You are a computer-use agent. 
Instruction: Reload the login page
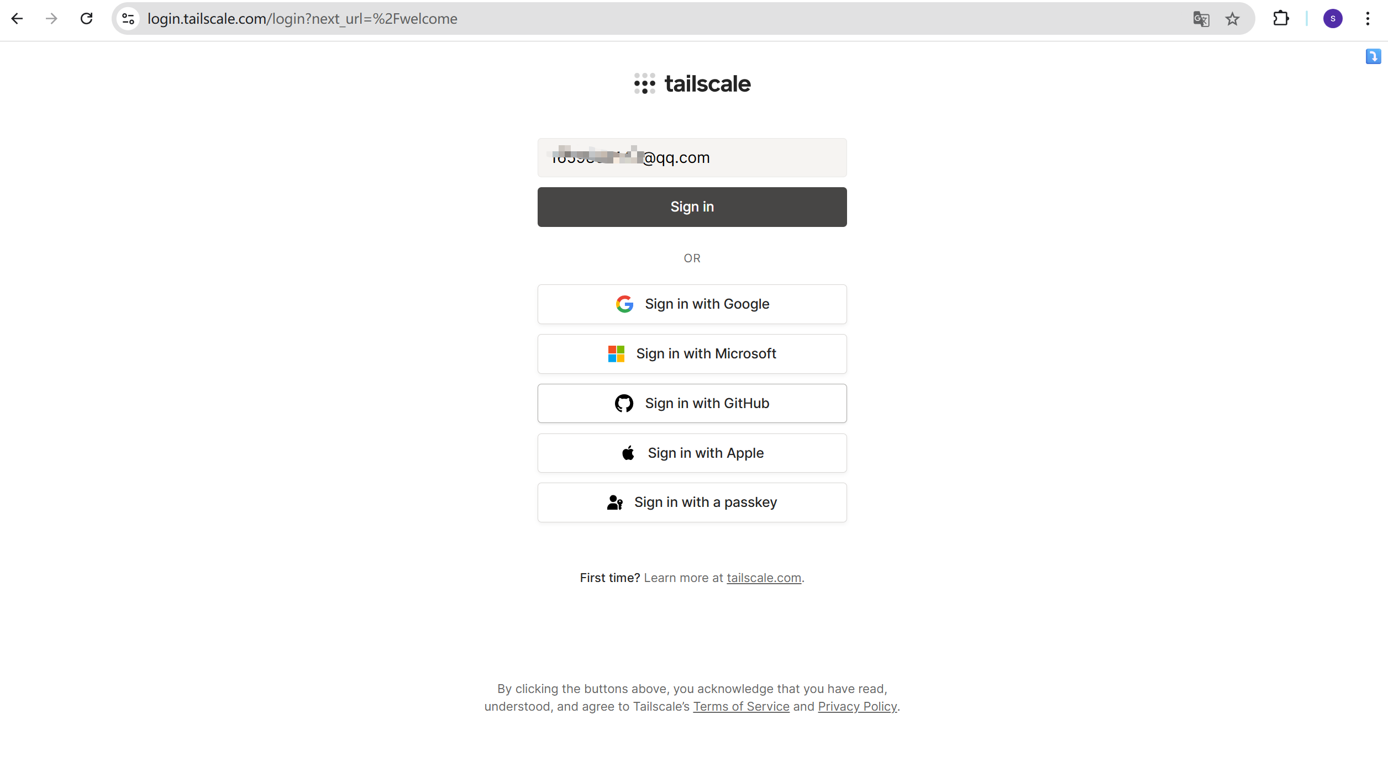tap(86, 18)
